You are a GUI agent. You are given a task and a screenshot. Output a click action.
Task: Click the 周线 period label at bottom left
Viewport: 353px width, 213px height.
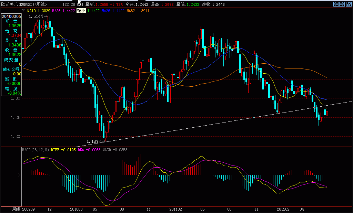click(16, 210)
